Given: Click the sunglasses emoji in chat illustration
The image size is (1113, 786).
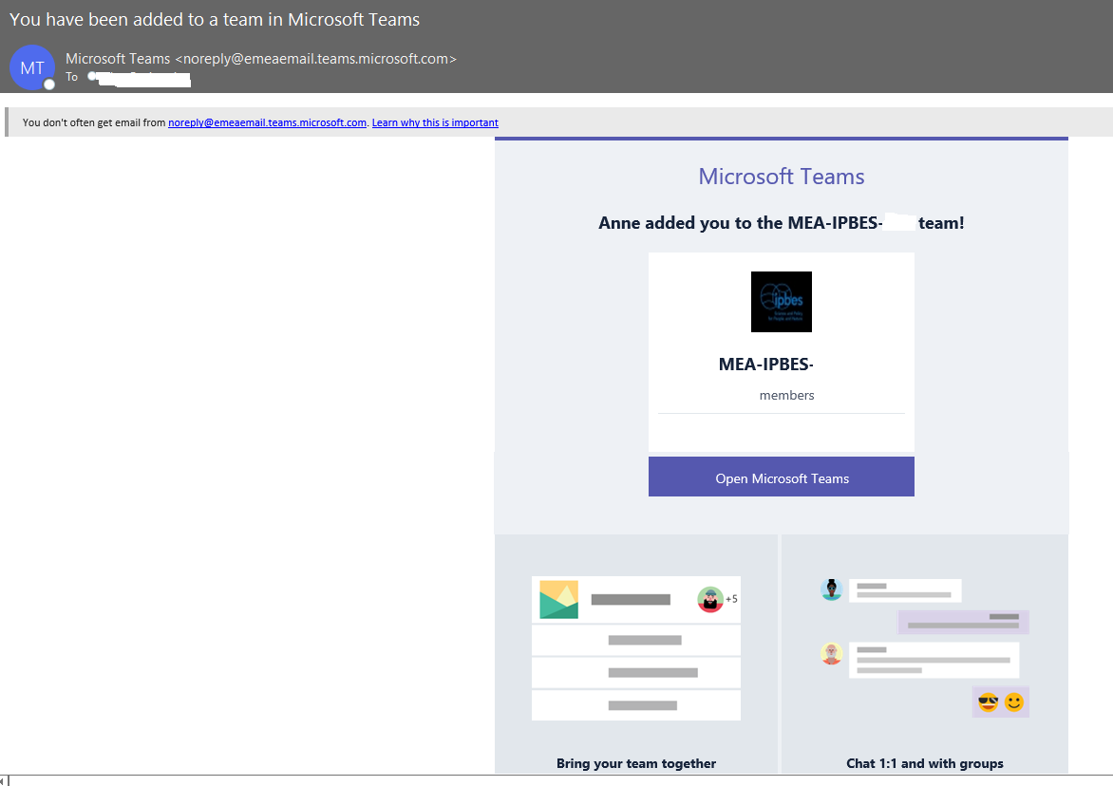Looking at the screenshot, I should click(988, 702).
